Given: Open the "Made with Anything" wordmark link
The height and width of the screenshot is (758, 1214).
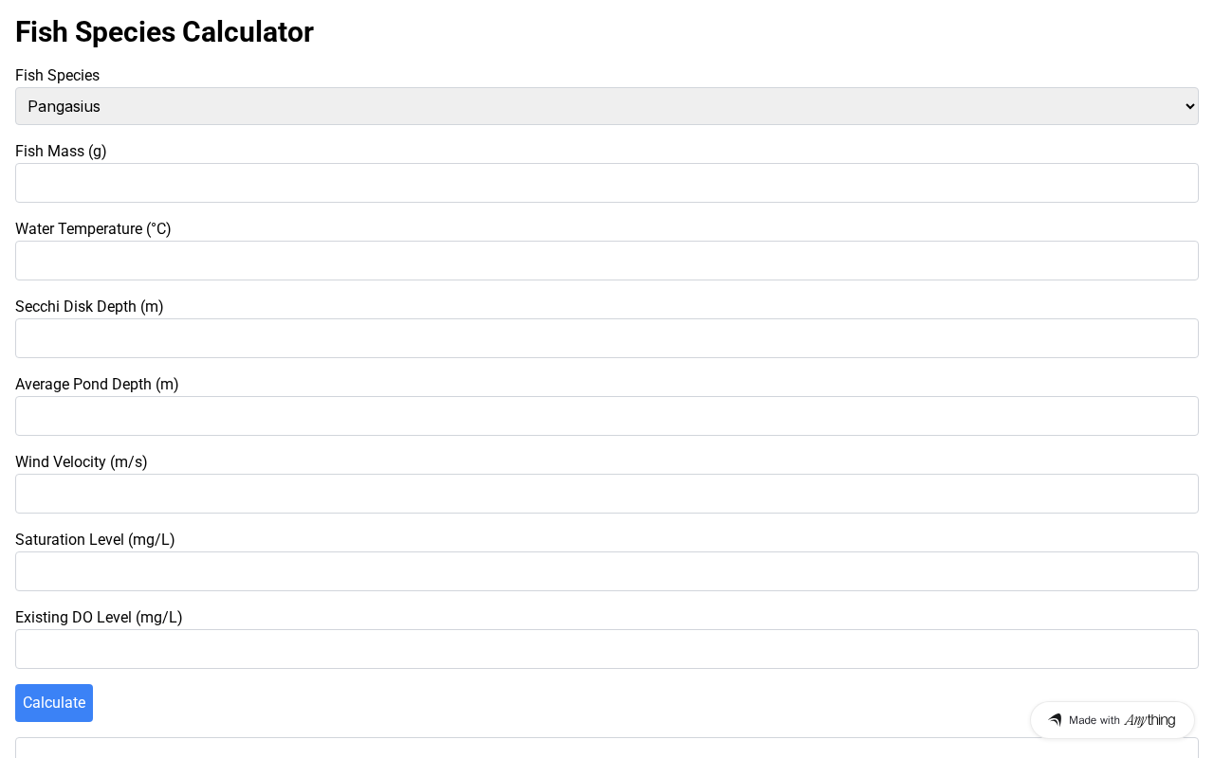Looking at the screenshot, I should [1122, 720].
